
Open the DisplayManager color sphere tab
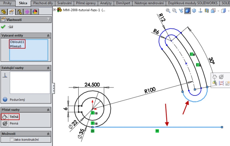35,12
